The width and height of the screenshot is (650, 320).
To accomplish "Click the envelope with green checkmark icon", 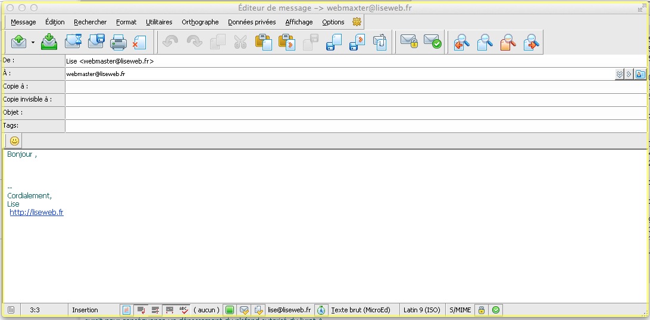I will click(x=432, y=42).
